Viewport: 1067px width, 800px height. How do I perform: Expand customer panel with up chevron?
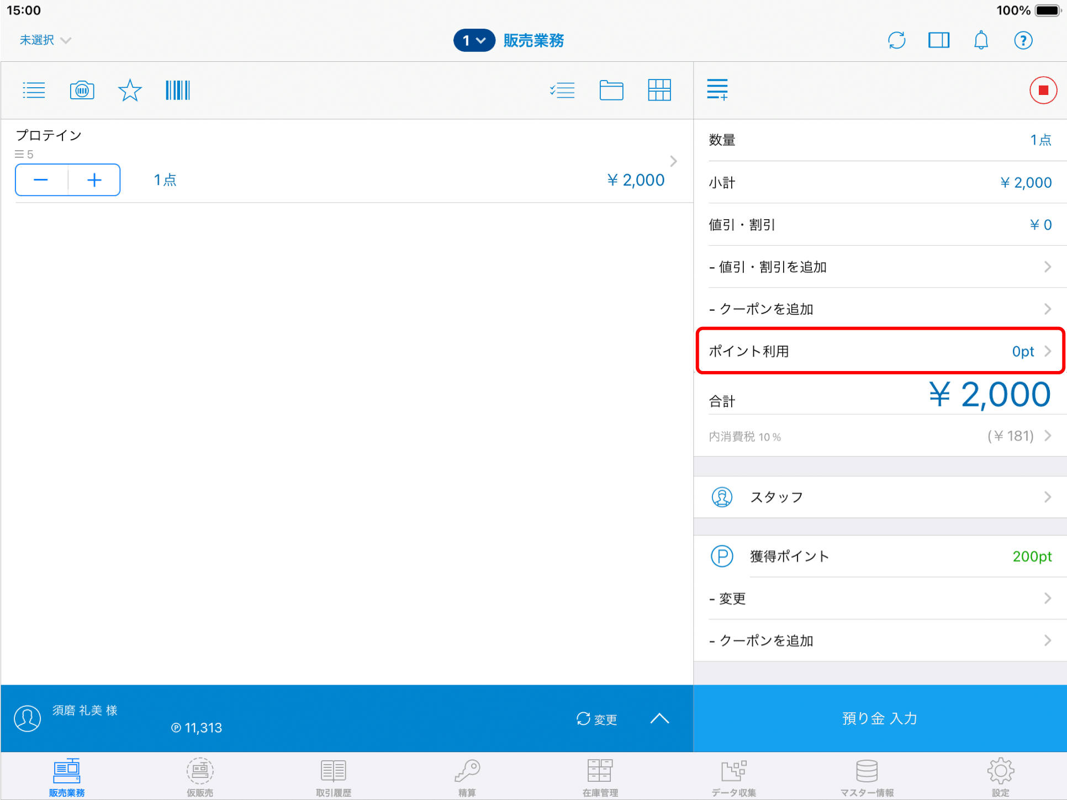tap(659, 718)
